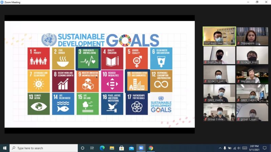Open Google Chrome from the taskbar
The height and width of the screenshot is (152, 271).
click(x=151, y=148)
